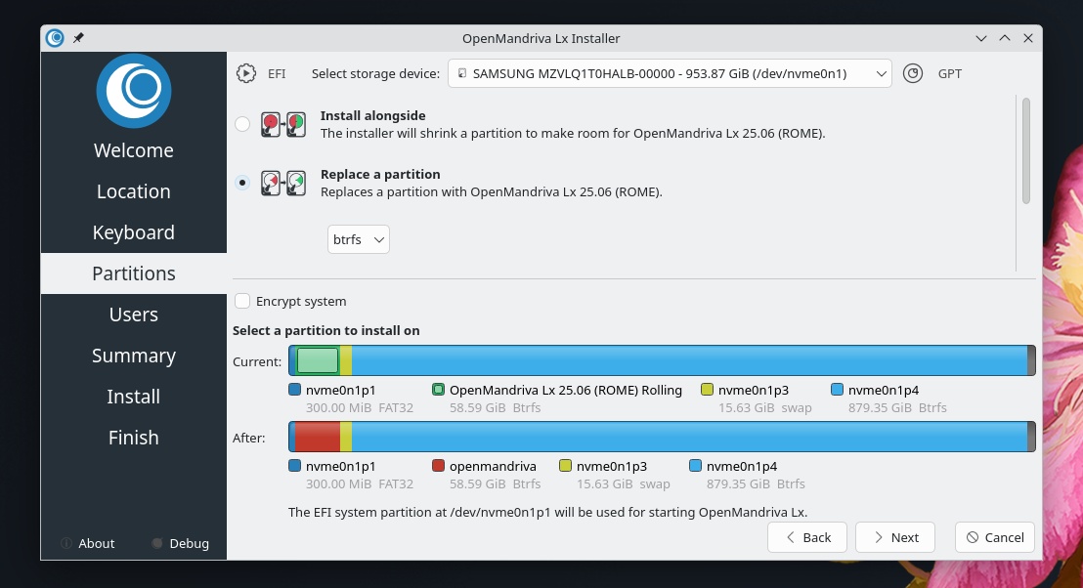Click the Back button

[x=807, y=537]
